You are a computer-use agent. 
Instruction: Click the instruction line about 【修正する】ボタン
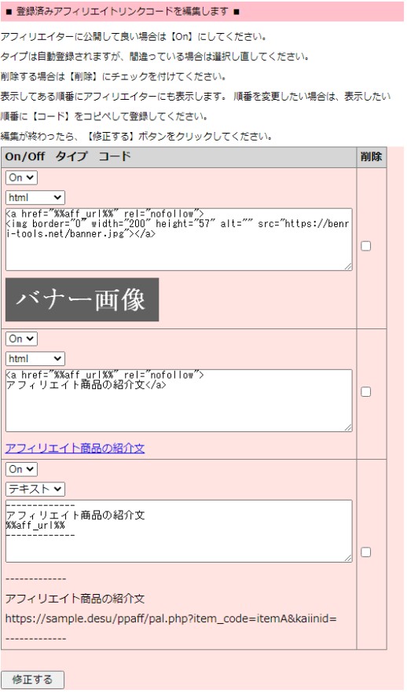tap(137, 137)
